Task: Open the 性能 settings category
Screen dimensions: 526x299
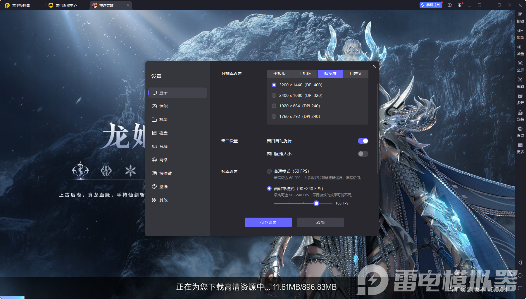Action: [177, 106]
